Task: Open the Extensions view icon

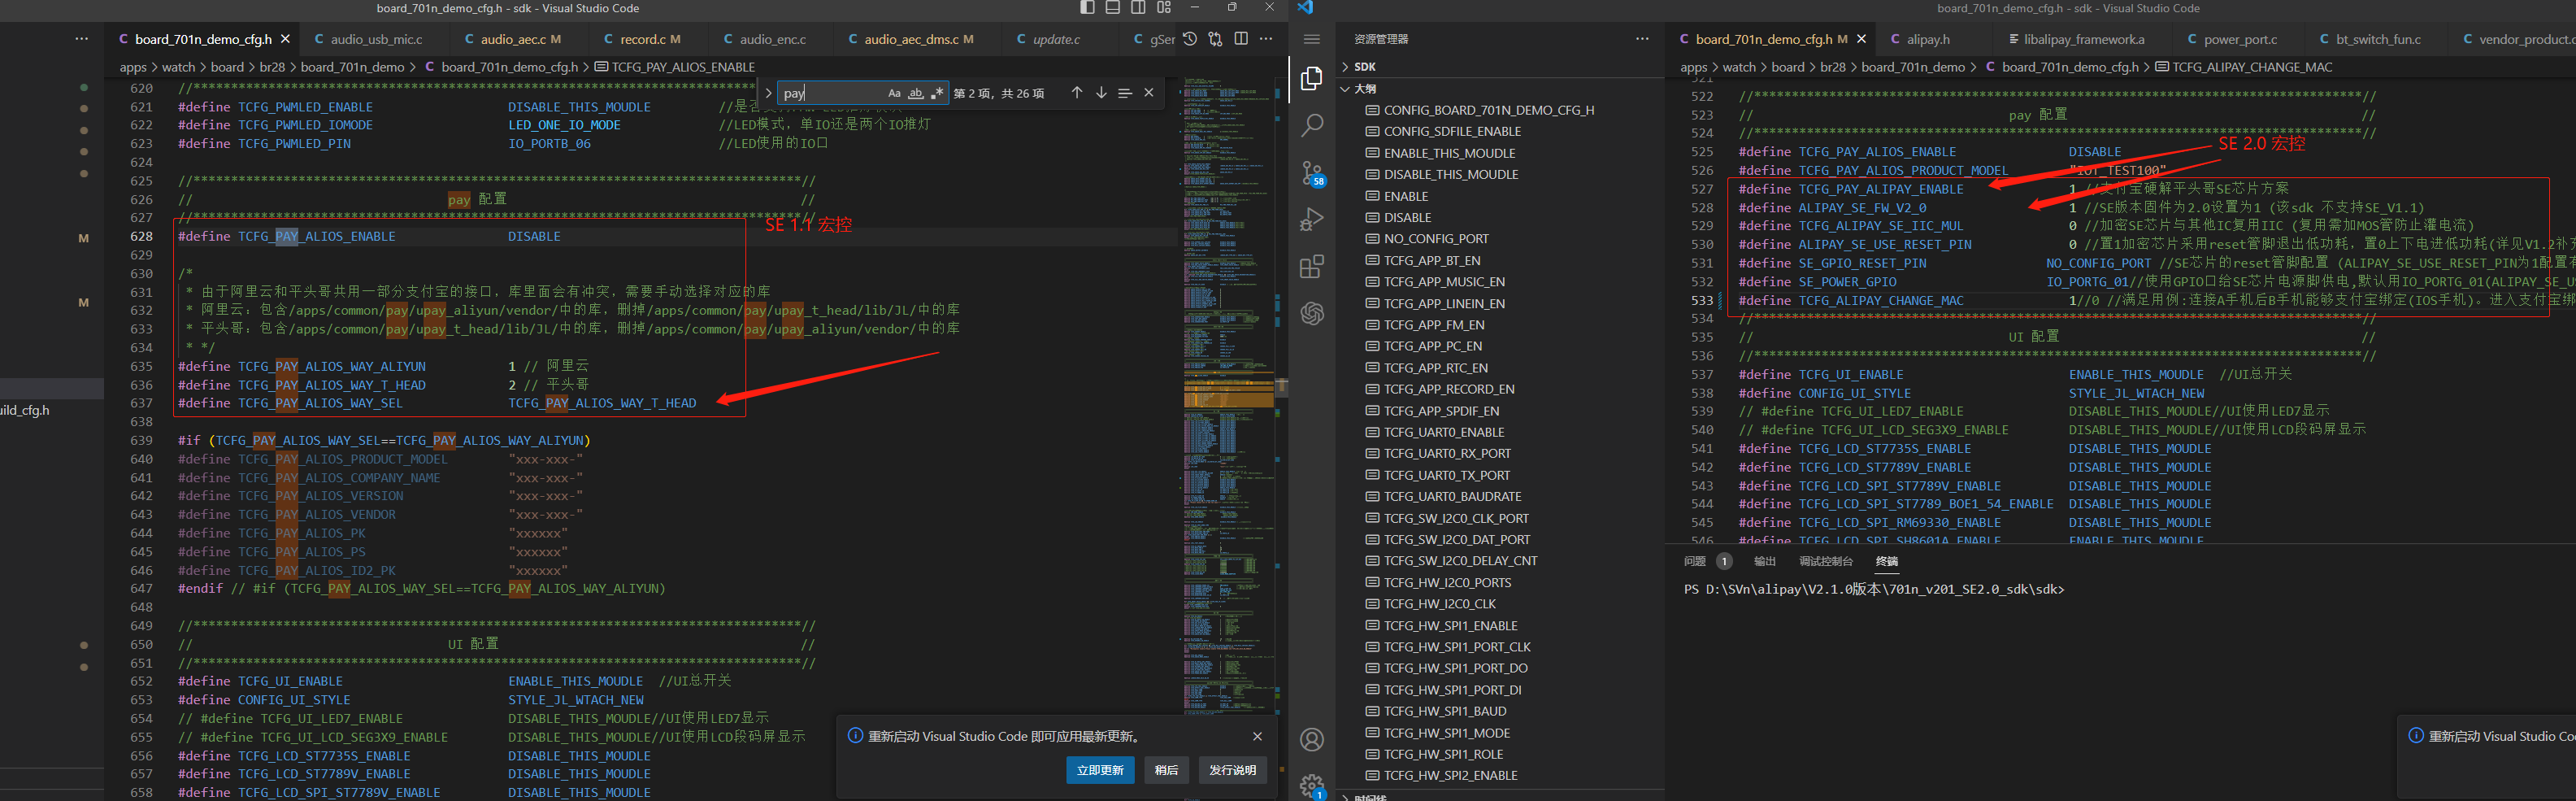Action: pyautogui.click(x=1312, y=267)
